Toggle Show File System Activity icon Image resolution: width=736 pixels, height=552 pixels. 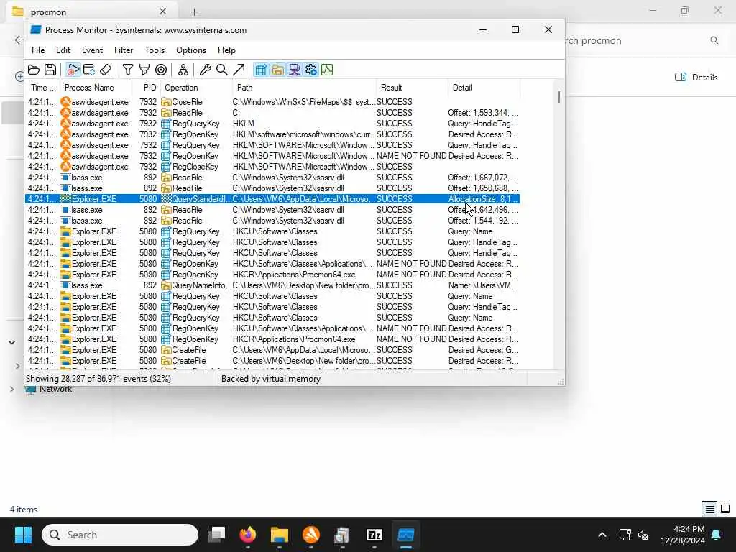(x=278, y=70)
